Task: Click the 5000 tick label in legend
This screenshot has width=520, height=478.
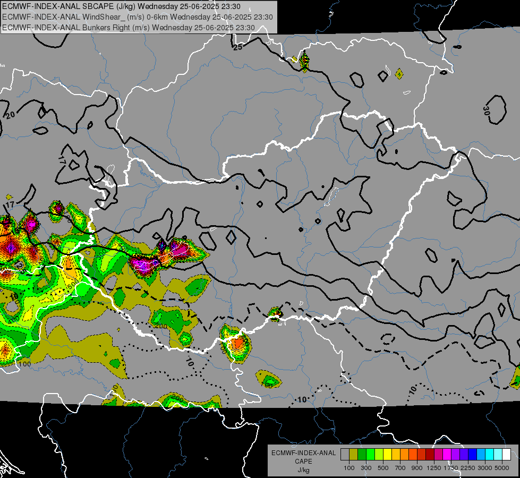Action: pos(502,468)
